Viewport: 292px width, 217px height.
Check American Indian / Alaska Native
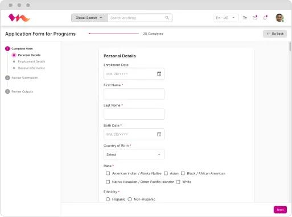tap(108, 173)
